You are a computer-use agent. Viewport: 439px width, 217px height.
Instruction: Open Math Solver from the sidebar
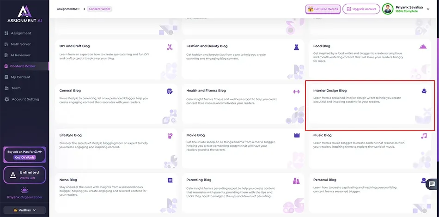[x=21, y=44]
